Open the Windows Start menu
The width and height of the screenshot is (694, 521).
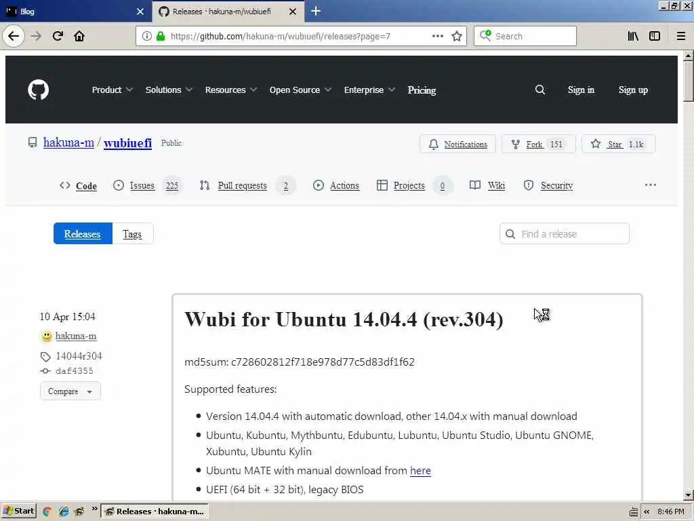tap(18, 512)
